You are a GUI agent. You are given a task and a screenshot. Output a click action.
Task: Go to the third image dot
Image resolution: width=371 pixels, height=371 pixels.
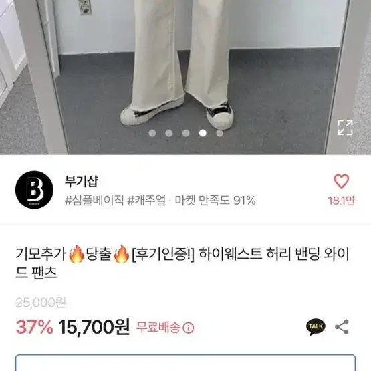coord(186,133)
